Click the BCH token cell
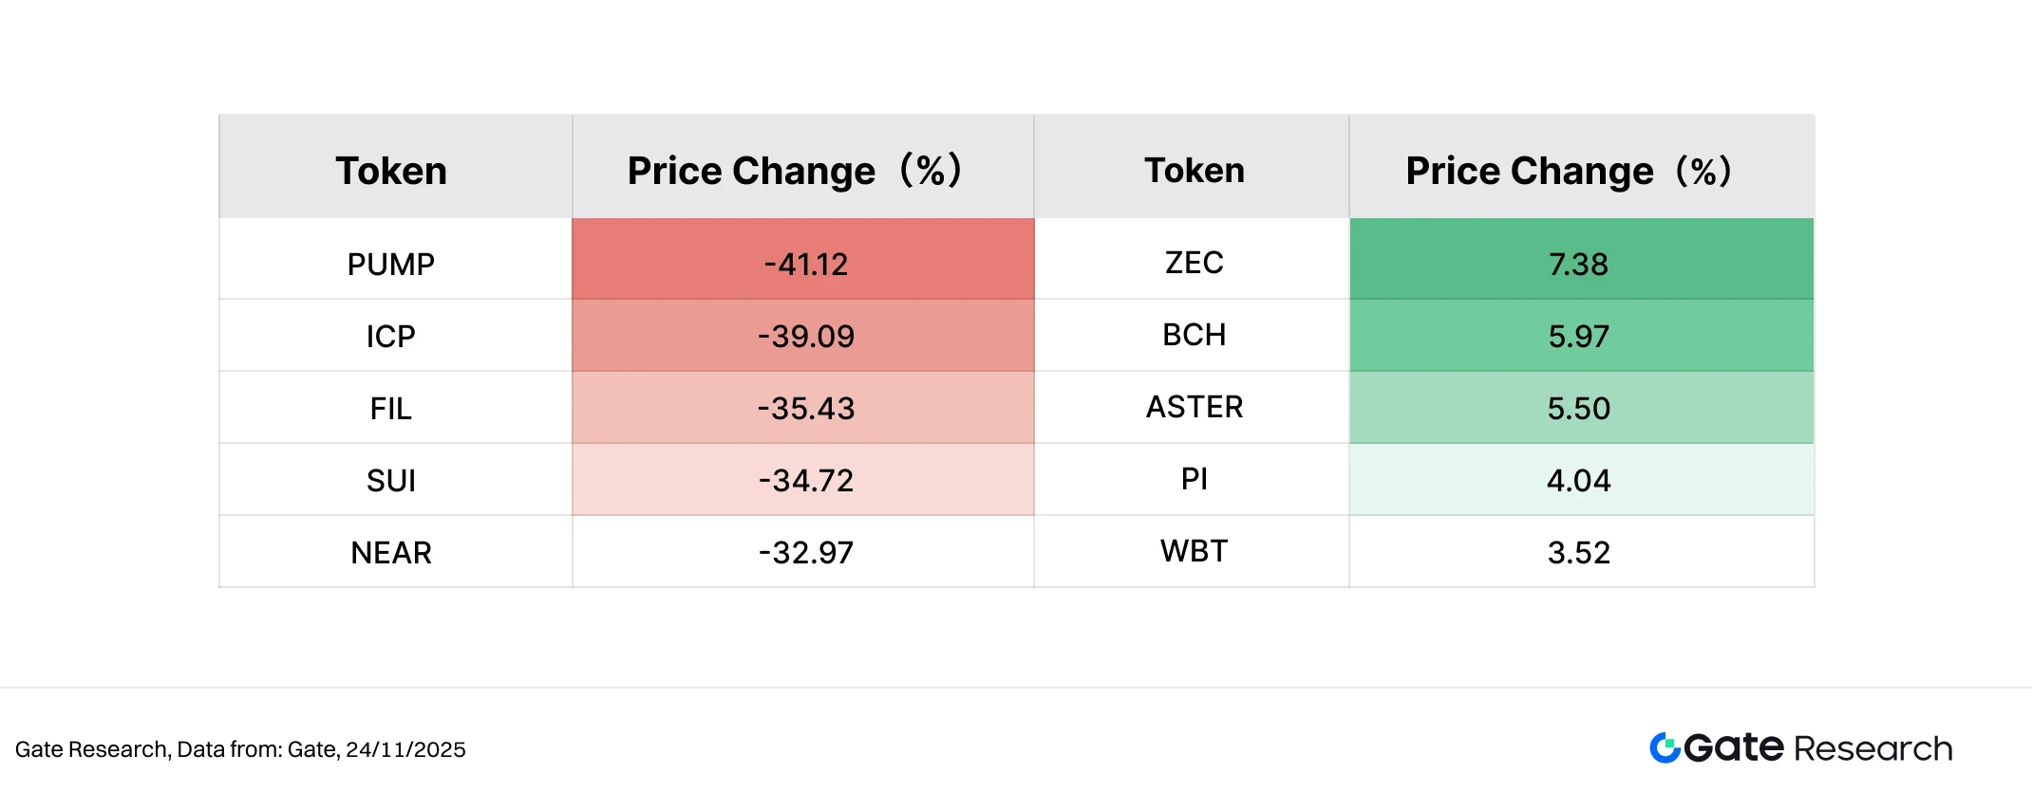Viewport: 2032px width, 810px height. pyautogui.click(x=1194, y=335)
